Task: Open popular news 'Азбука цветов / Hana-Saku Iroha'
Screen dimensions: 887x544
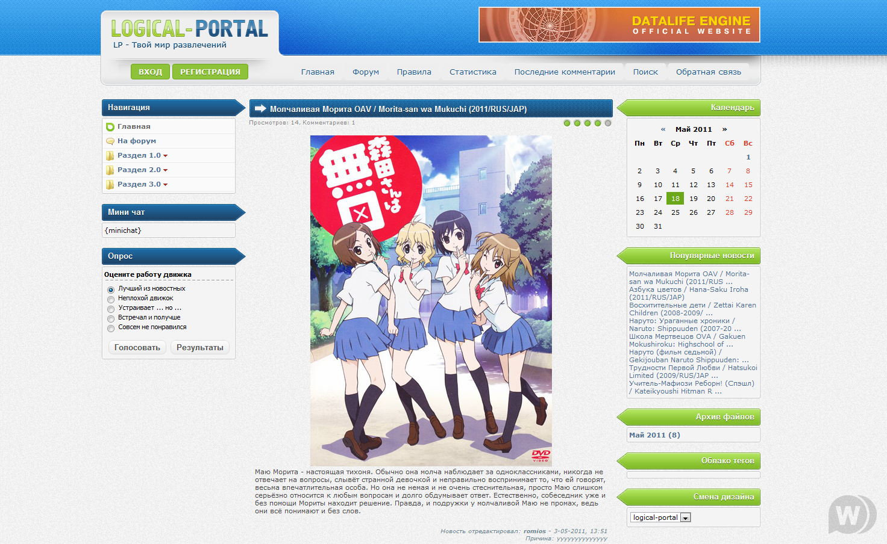Action: (x=689, y=293)
